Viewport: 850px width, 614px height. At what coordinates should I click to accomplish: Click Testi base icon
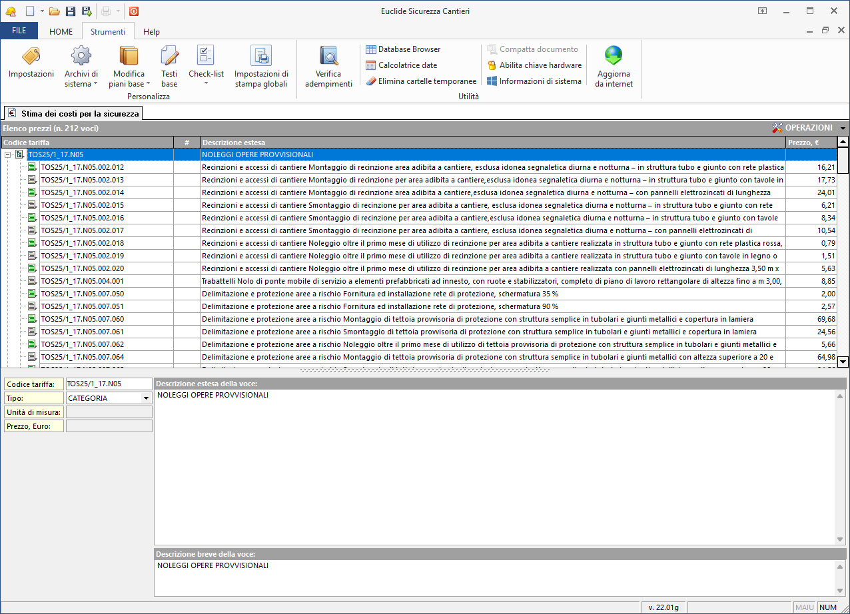[x=169, y=57]
